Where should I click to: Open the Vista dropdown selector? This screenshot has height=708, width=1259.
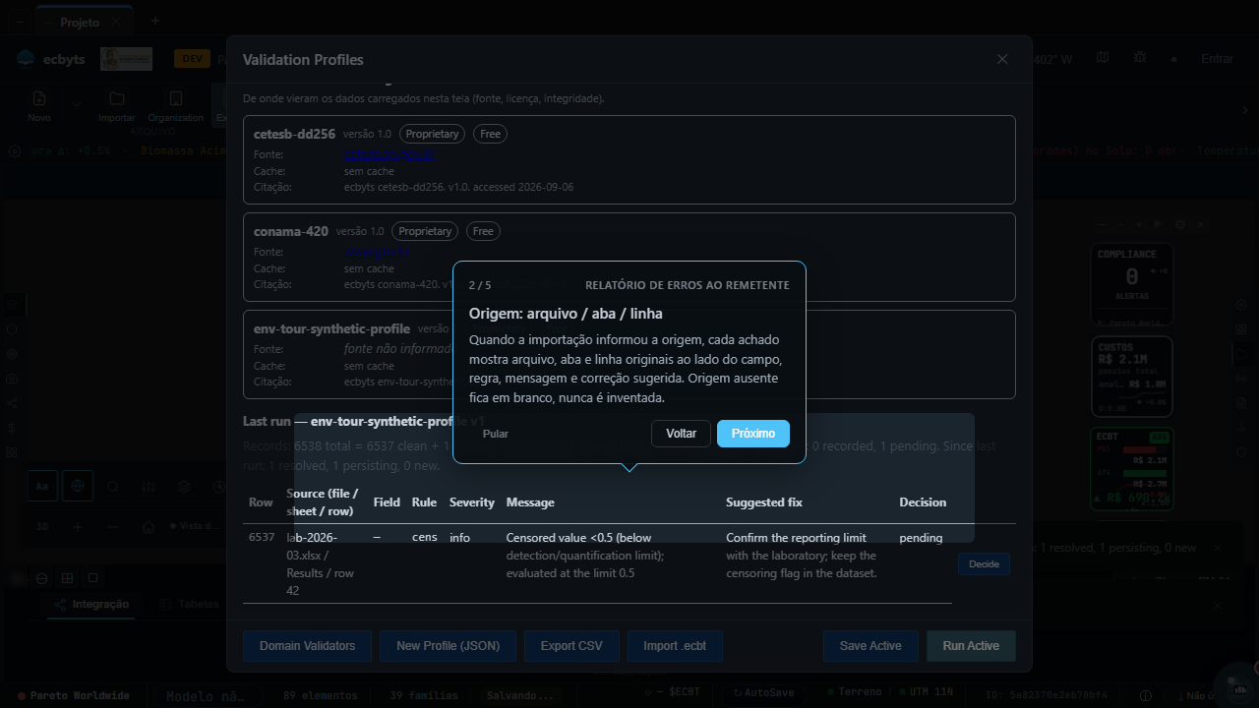pyautogui.click(x=193, y=527)
